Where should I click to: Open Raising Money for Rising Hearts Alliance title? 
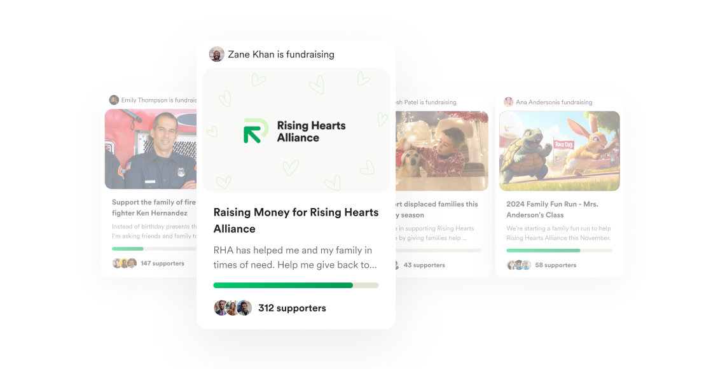tap(296, 221)
